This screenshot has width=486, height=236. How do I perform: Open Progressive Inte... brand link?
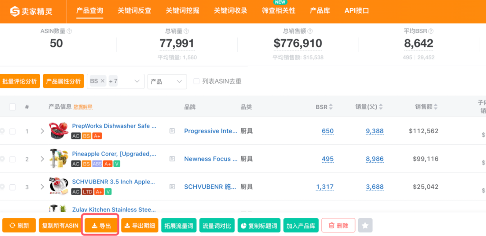pos(211,131)
